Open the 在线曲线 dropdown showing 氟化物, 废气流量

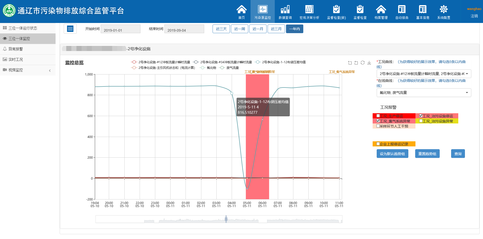click(x=424, y=93)
